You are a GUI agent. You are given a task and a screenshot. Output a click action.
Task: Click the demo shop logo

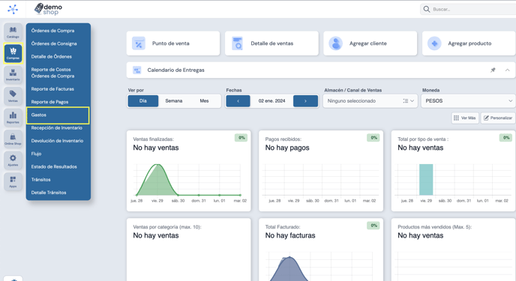pyautogui.click(x=48, y=9)
